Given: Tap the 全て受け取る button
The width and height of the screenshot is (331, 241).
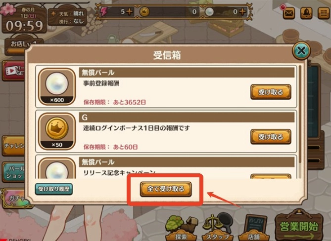Looking at the screenshot, I should (166, 189).
